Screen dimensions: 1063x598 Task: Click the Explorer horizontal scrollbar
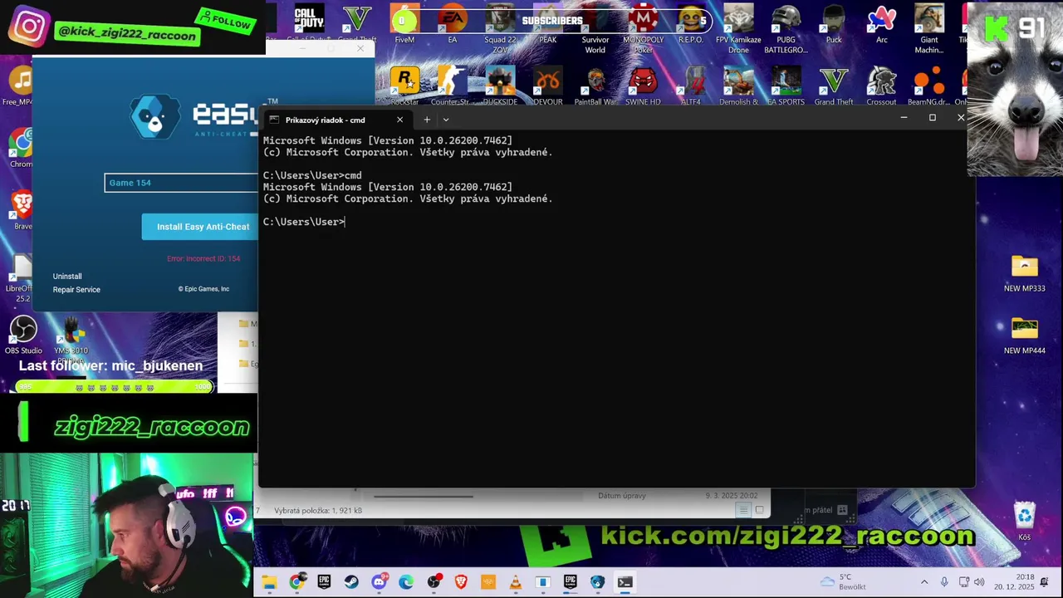(x=424, y=497)
